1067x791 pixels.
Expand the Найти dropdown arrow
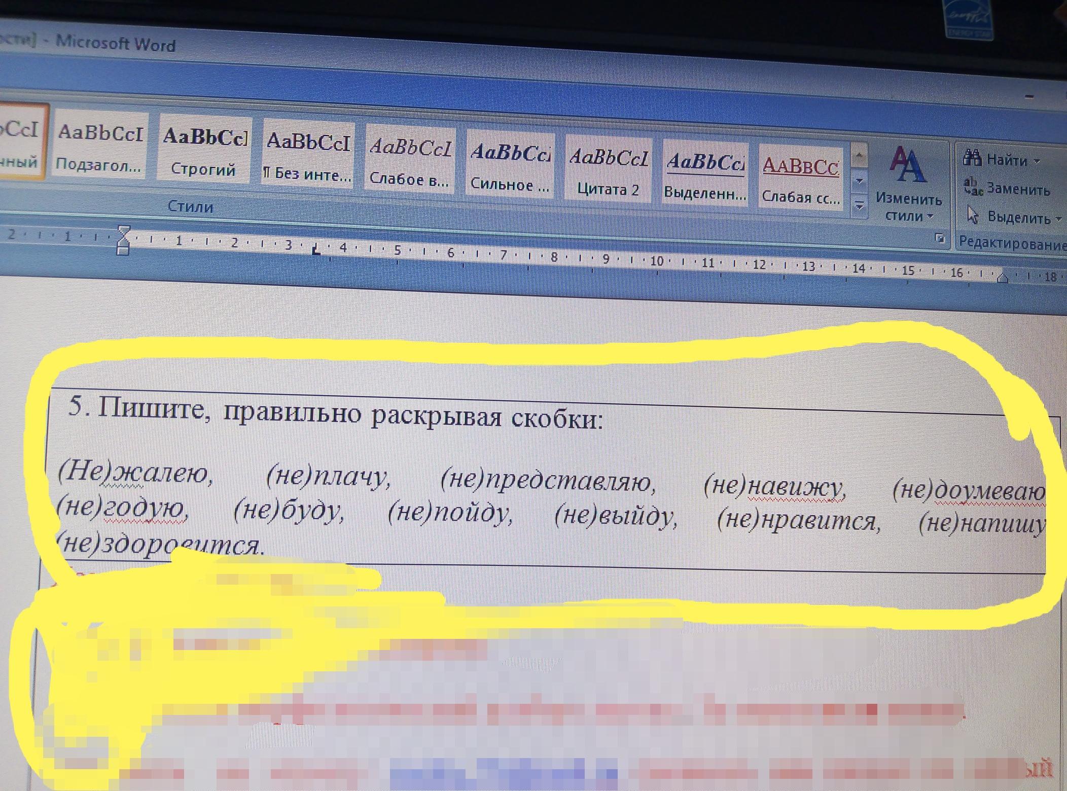[1037, 162]
